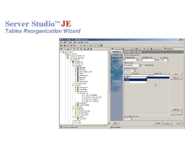Click the Back button in the wizard
The width and height of the screenshot is (191, 143).
(157, 123)
